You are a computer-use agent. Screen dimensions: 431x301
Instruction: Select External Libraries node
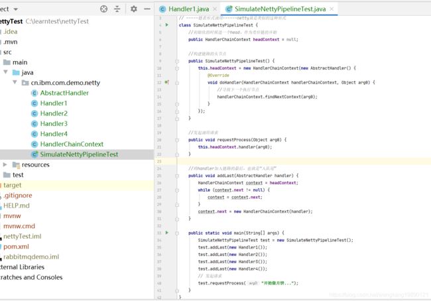[22, 267]
